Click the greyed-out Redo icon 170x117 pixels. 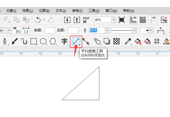(51, 20)
